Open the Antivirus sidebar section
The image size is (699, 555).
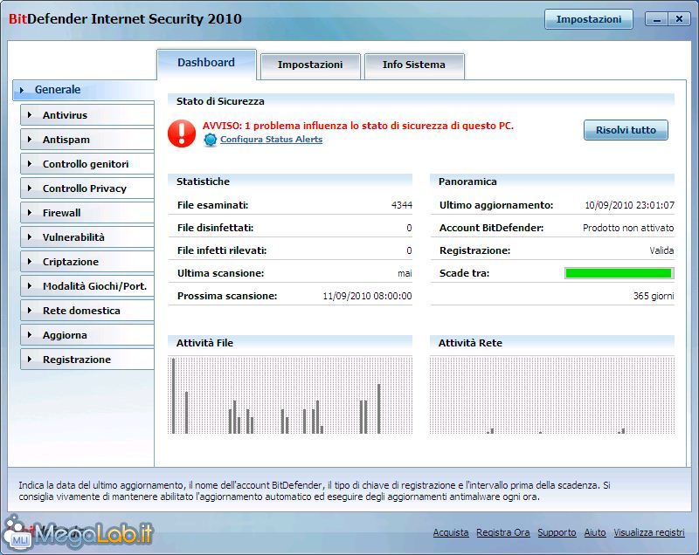click(87, 115)
